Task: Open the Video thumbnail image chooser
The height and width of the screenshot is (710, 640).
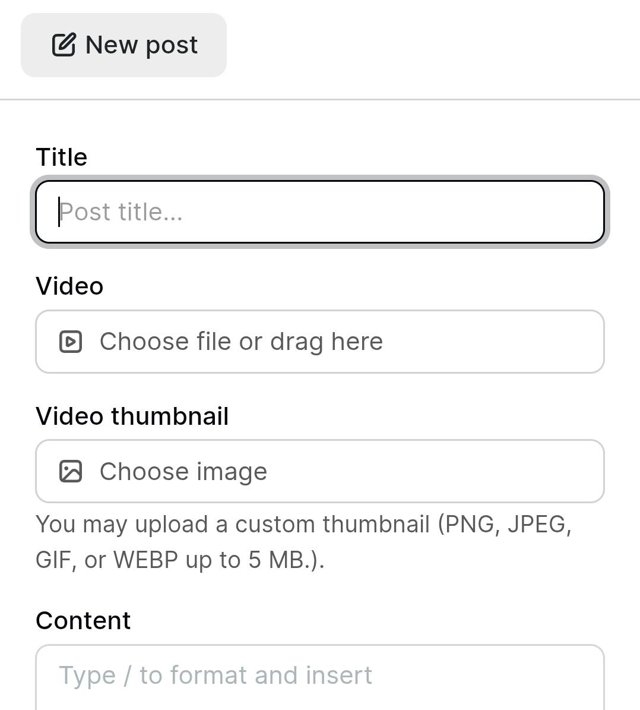Action: click(319, 471)
